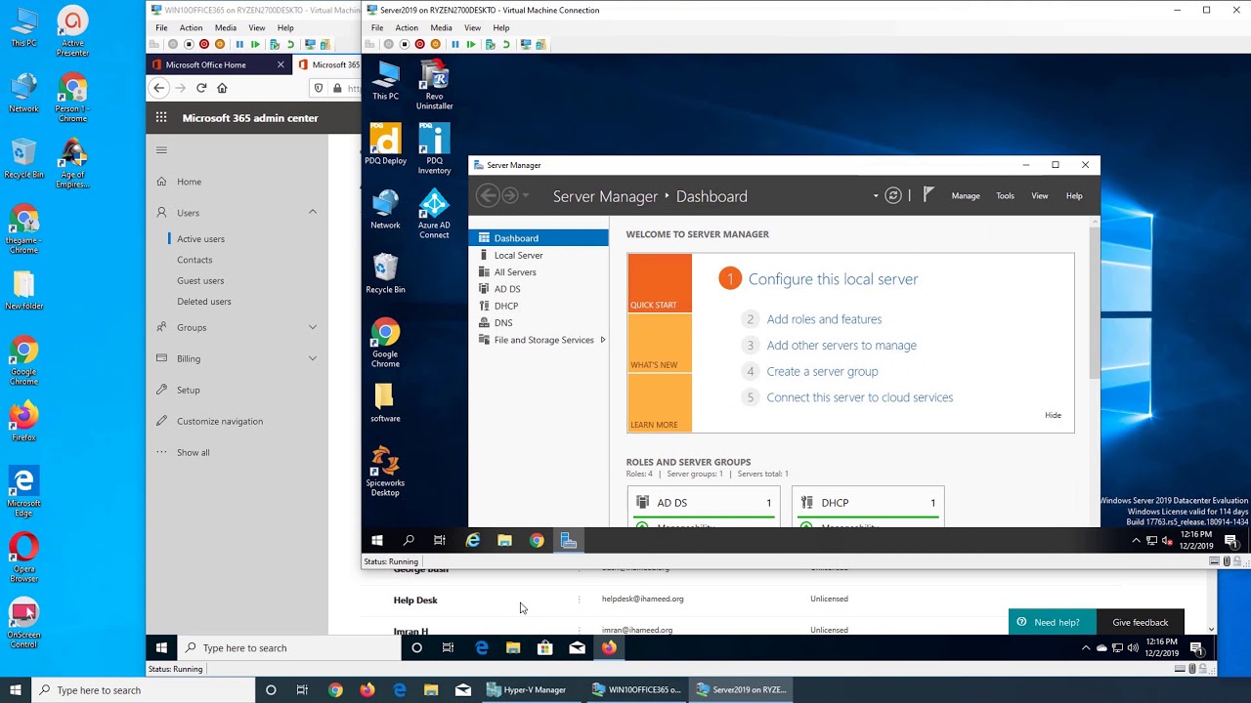Open Opera Browser on host desktop
Screen dimensions: 1251x703
coord(23,558)
